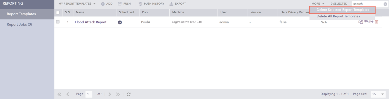Sort by the Pool column header
Viewport: 389px width, 99px height.
tap(154, 12)
